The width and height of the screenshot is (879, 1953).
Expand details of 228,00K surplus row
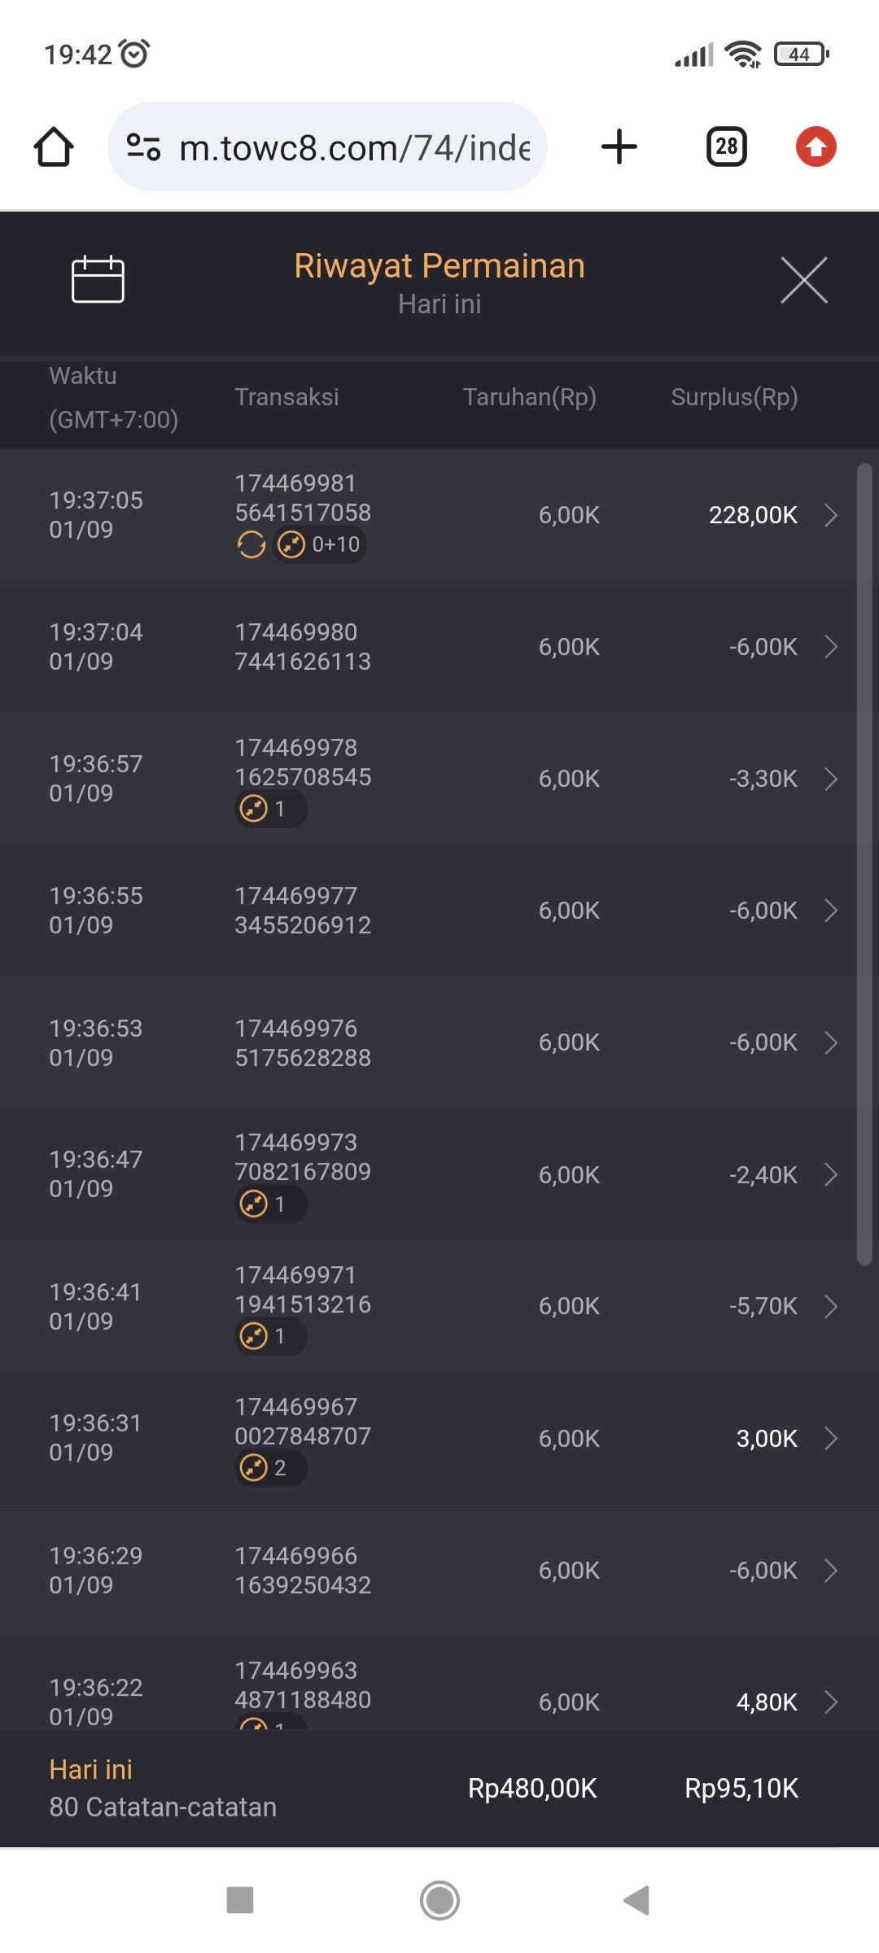pyautogui.click(x=830, y=515)
